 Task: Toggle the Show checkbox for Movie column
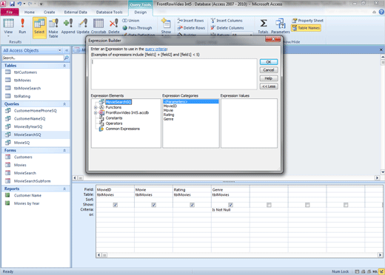coord(154,205)
